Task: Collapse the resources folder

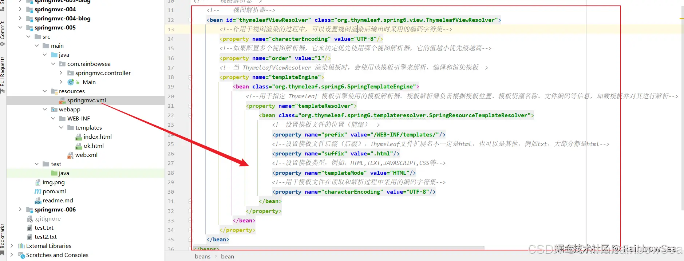Action: [45, 91]
